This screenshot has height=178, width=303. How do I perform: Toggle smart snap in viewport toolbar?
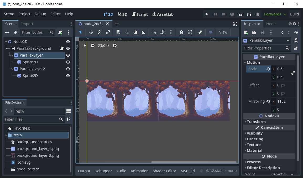154,32
